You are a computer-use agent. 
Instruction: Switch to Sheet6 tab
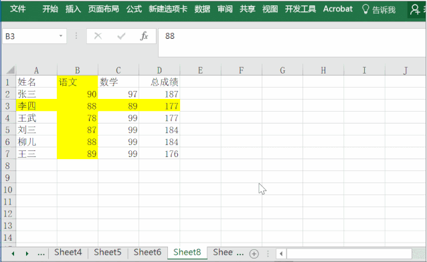click(x=147, y=253)
